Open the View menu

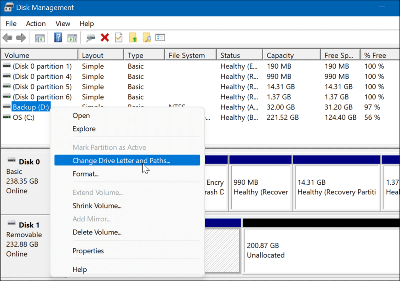pos(62,24)
